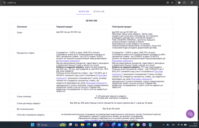Open Dropbox from the taskbar

[119, 125]
